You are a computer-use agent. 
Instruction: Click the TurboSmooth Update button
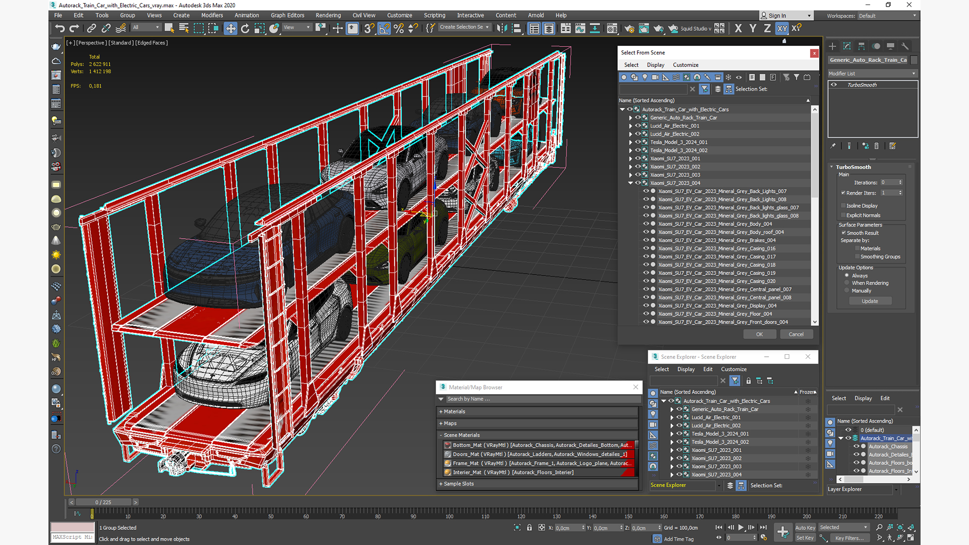click(870, 301)
